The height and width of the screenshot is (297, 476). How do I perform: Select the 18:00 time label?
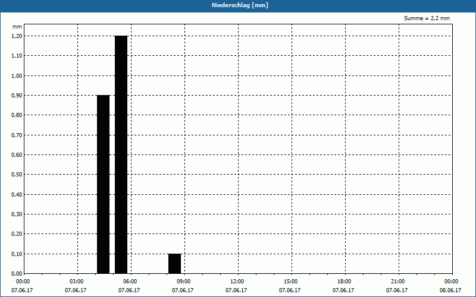344,282
